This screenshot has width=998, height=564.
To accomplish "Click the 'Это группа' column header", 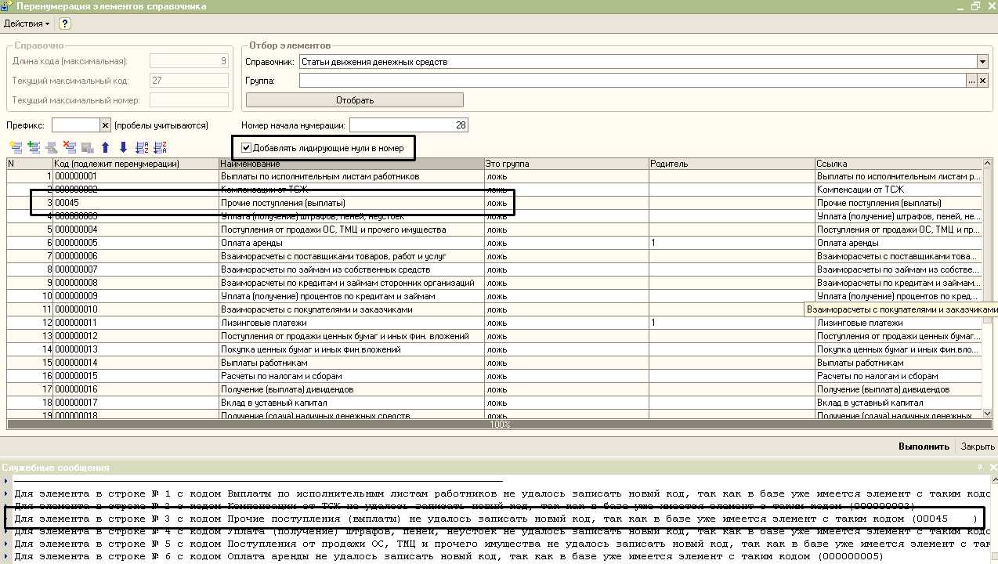I will (566, 164).
